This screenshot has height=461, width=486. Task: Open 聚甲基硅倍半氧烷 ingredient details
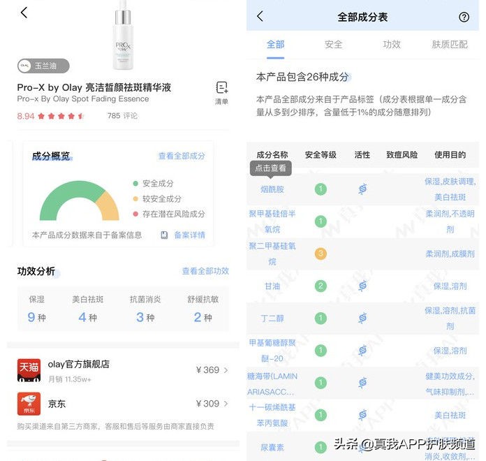[x=272, y=221]
